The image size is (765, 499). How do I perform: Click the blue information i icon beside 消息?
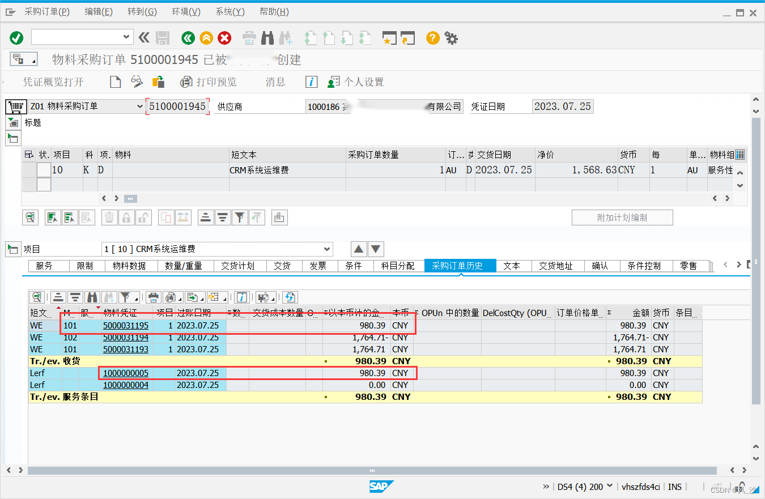point(311,82)
